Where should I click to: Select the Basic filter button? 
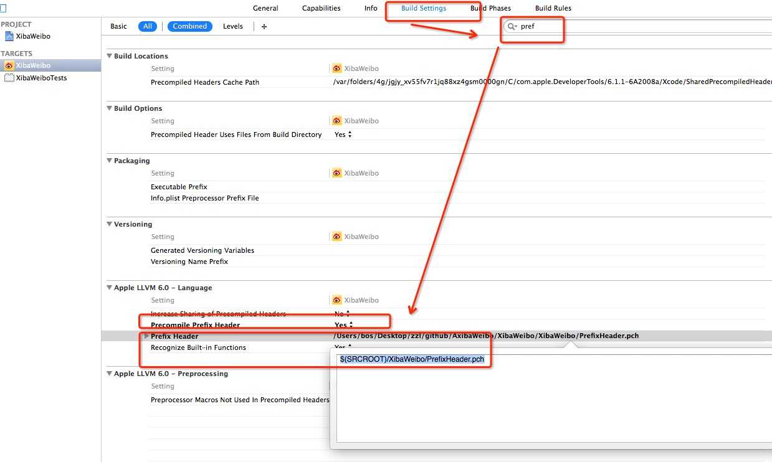point(118,26)
